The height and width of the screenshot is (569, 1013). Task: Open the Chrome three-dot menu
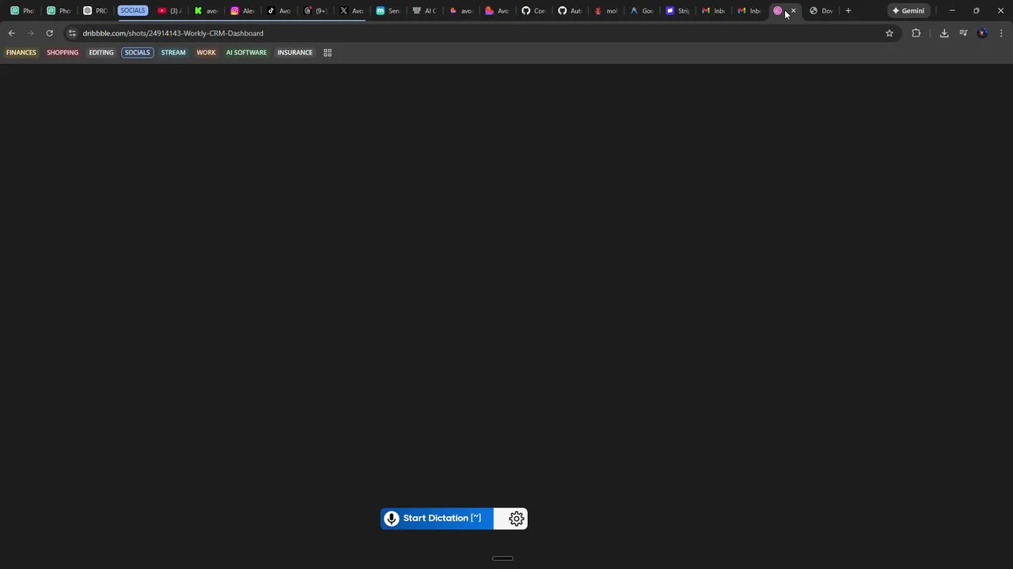click(1001, 33)
